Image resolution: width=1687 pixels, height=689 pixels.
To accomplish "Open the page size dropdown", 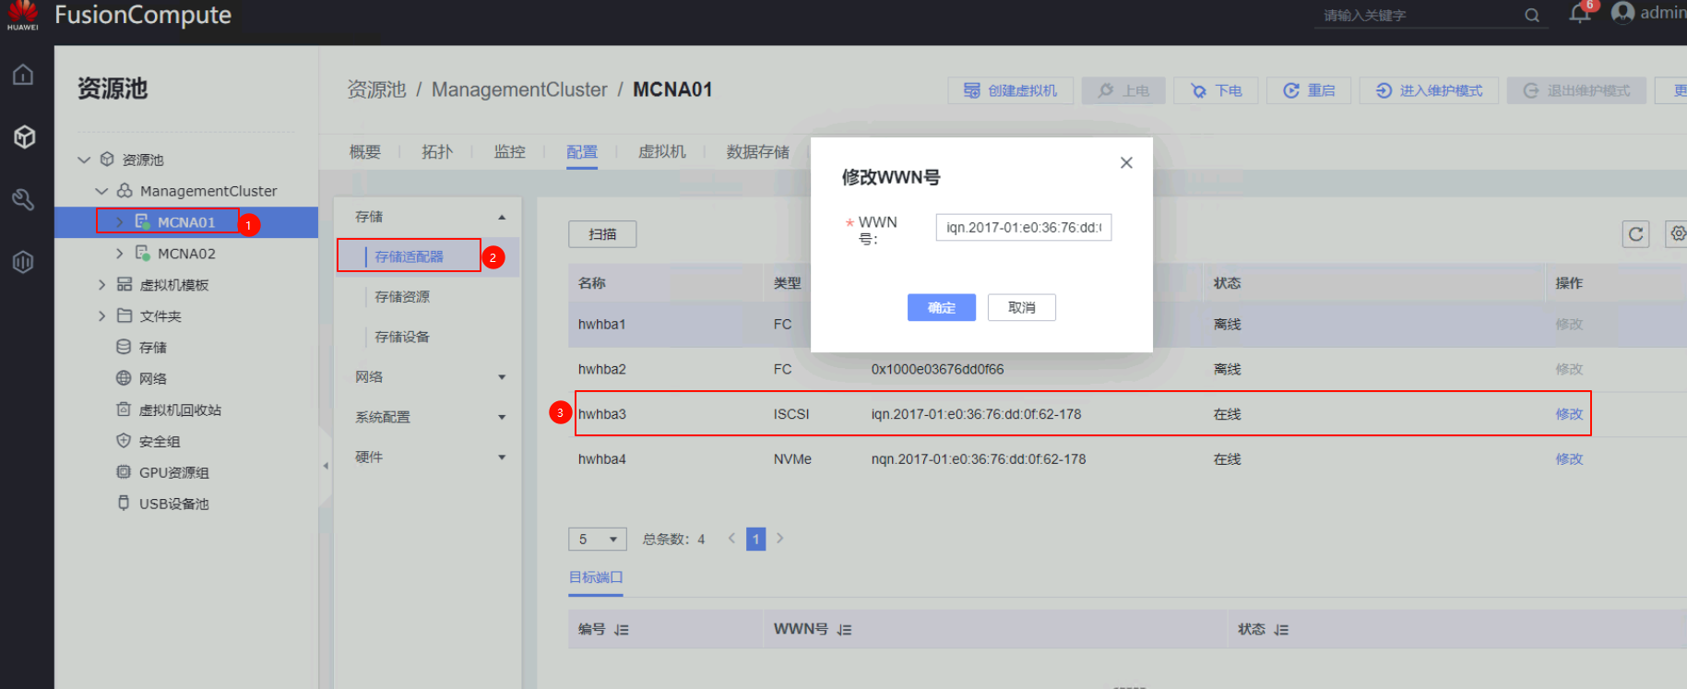I will coord(598,540).
